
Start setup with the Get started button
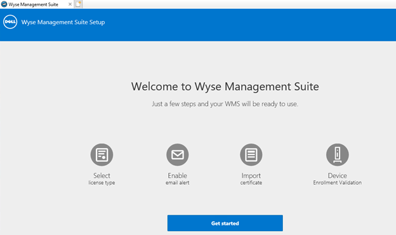pyautogui.click(x=225, y=223)
